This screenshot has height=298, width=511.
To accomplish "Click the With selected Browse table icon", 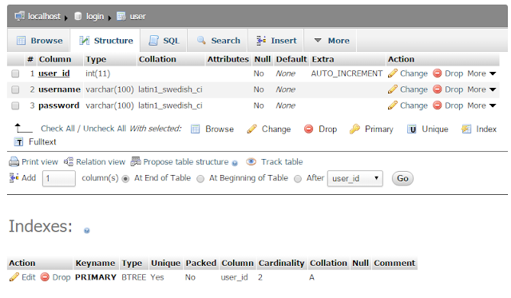I will coord(195,129).
